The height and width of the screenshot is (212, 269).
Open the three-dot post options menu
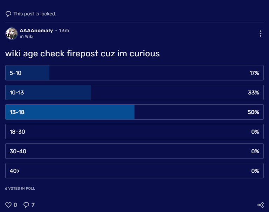(x=260, y=34)
